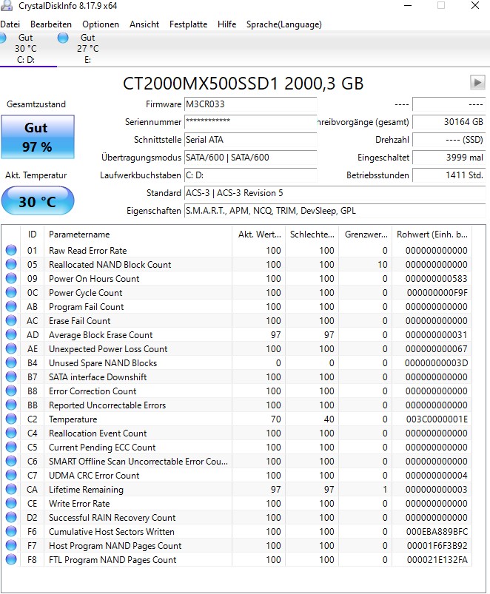Click status icon for Current Pending ECC Count
Screen dimensions: 490x594
click(x=11, y=447)
